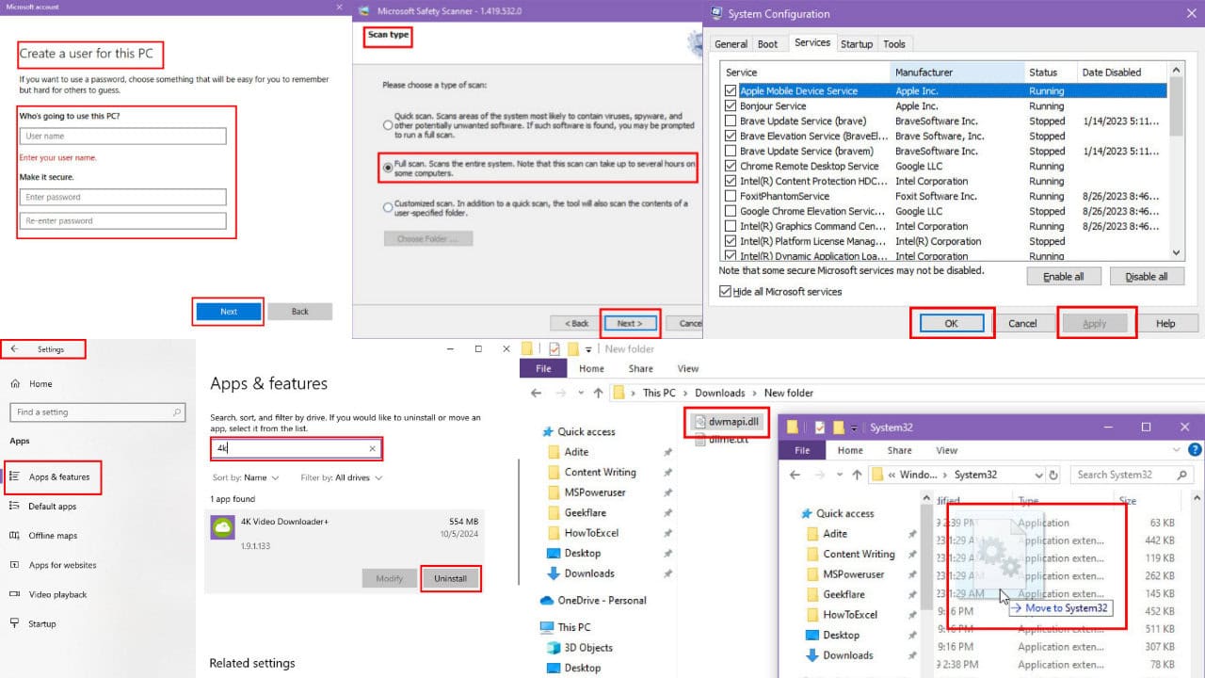Open Filter by All drives dropdown
The width and height of the screenshot is (1205, 678).
pyautogui.click(x=342, y=477)
